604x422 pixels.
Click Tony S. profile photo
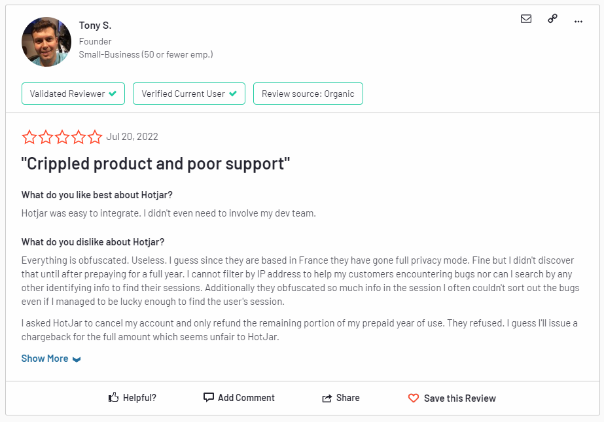pyautogui.click(x=46, y=42)
